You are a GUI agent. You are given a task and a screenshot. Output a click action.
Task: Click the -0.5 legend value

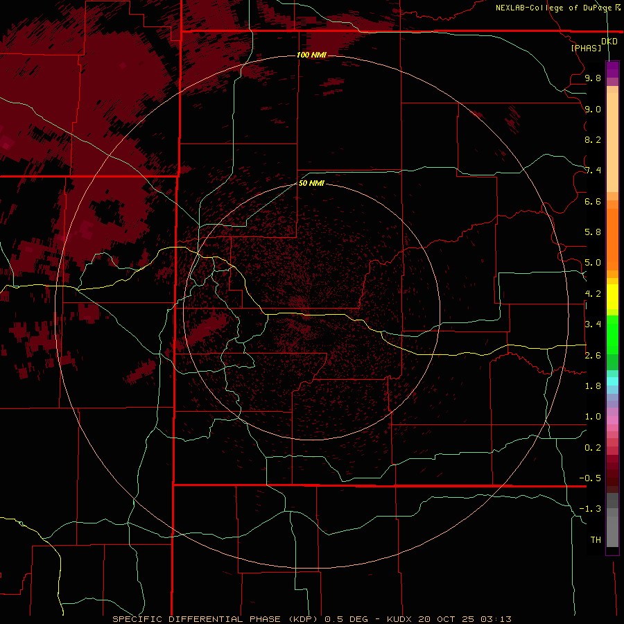(590, 478)
